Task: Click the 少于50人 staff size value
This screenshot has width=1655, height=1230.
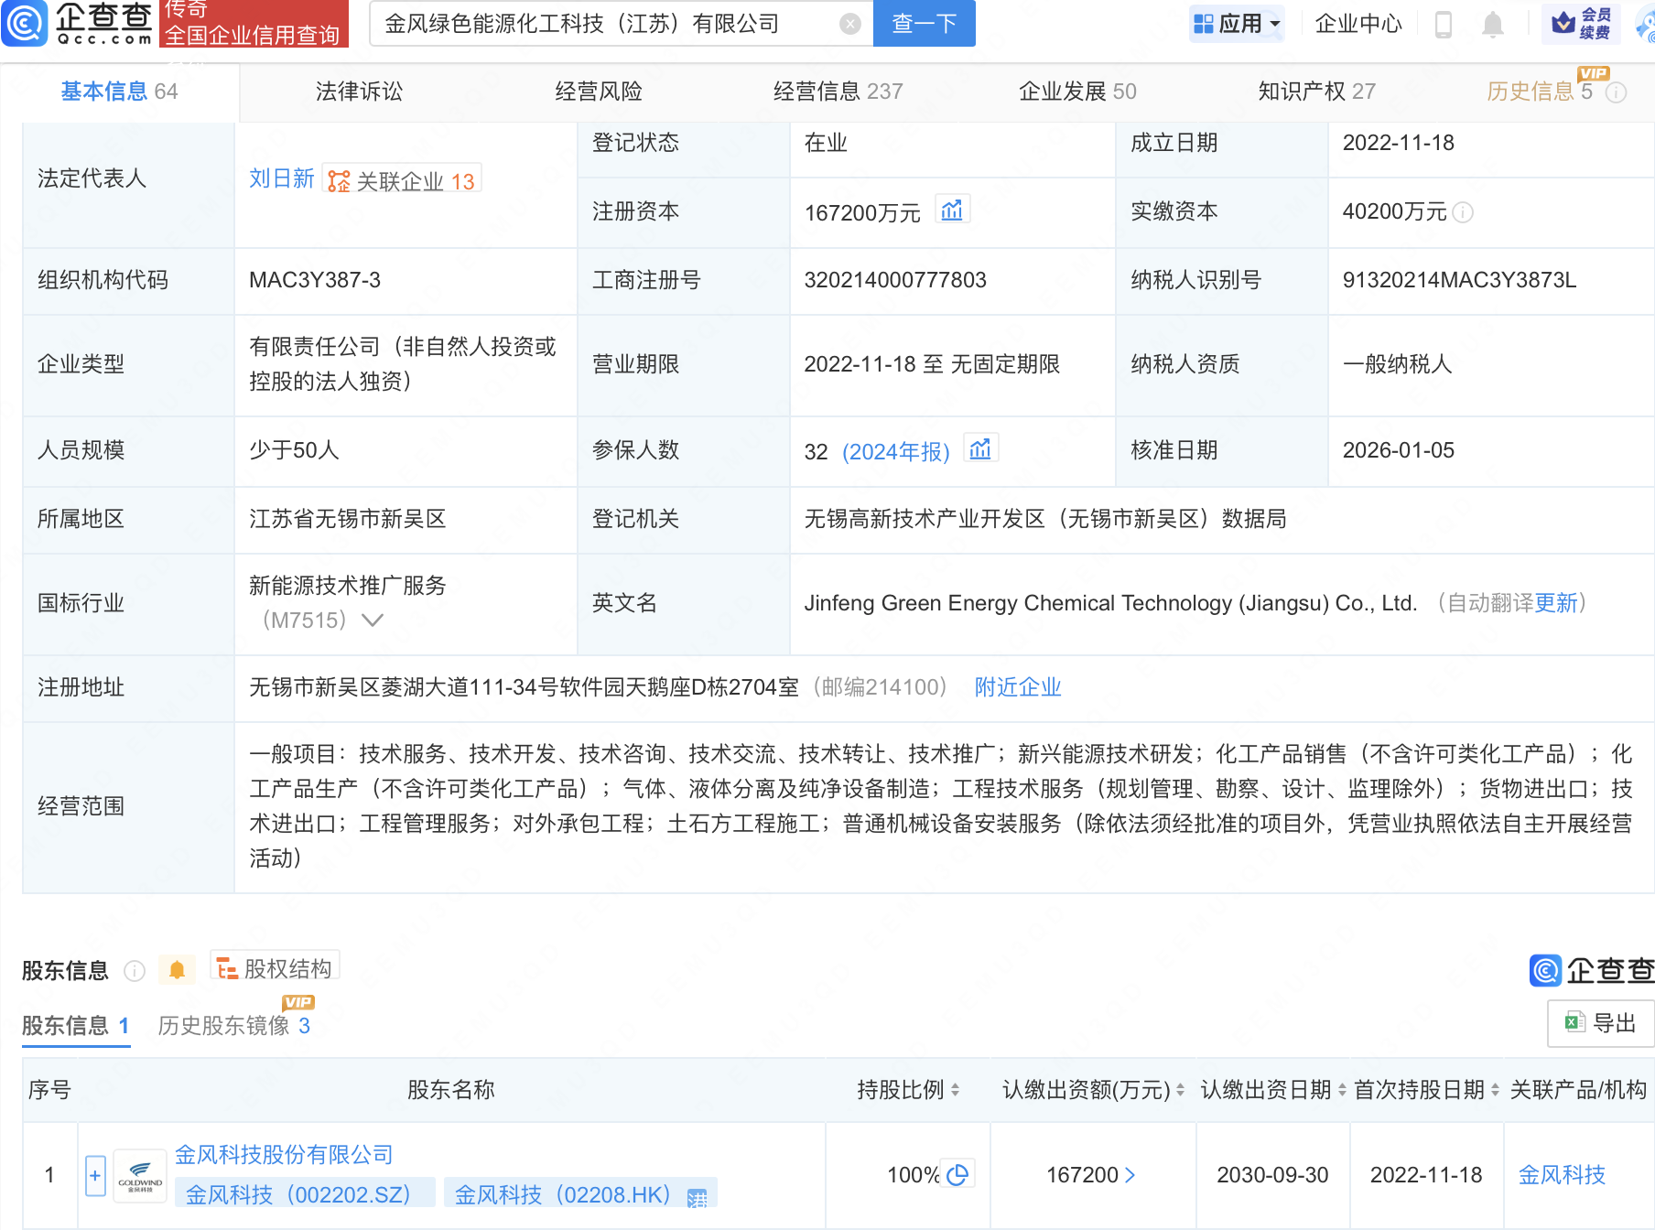Action: [294, 450]
